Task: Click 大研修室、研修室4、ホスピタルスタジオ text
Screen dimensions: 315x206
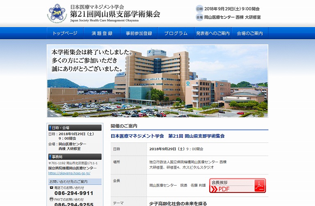Action: [x=181, y=167]
